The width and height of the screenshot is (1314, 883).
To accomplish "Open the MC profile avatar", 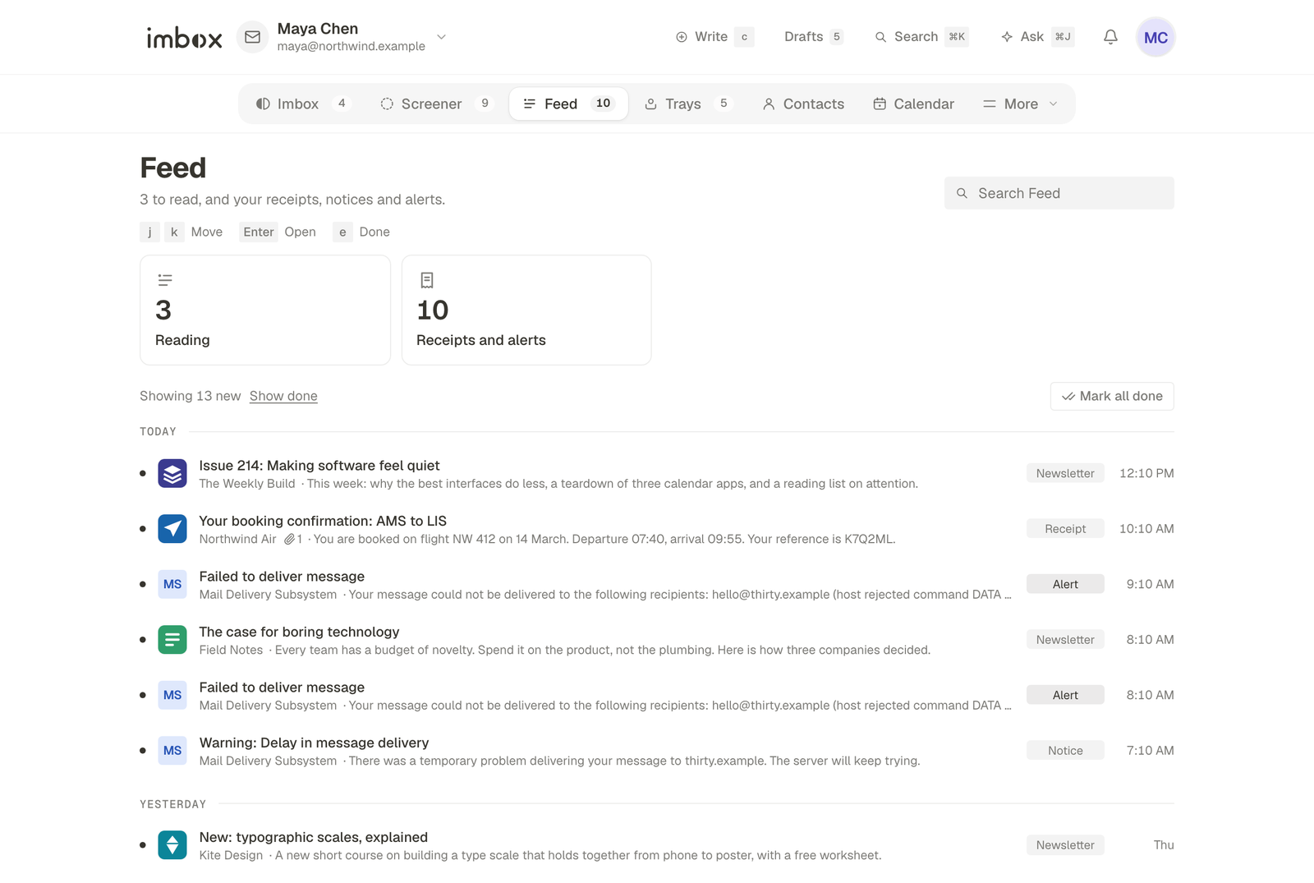I will click(1155, 37).
